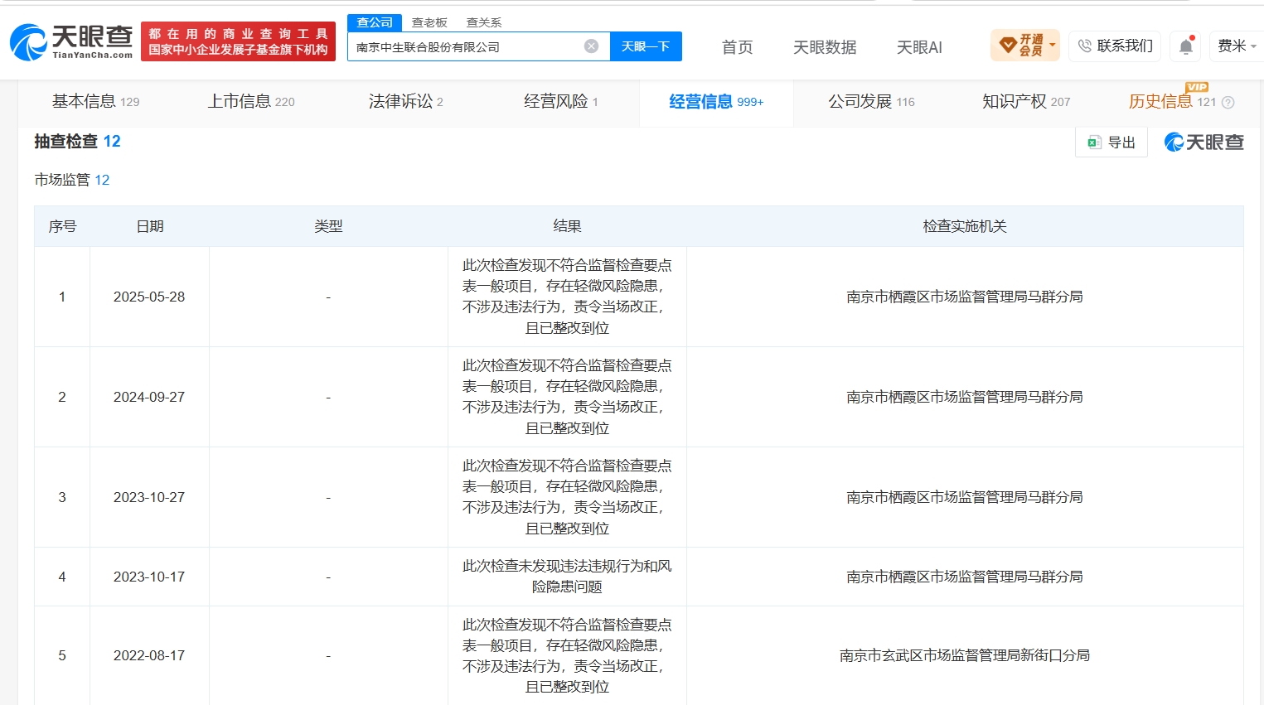
Task: Click the red 国家中小企业发展子基金 banner
Action: click(238, 41)
